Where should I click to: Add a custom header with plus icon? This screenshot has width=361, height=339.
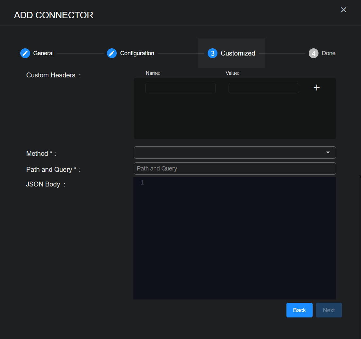[317, 88]
